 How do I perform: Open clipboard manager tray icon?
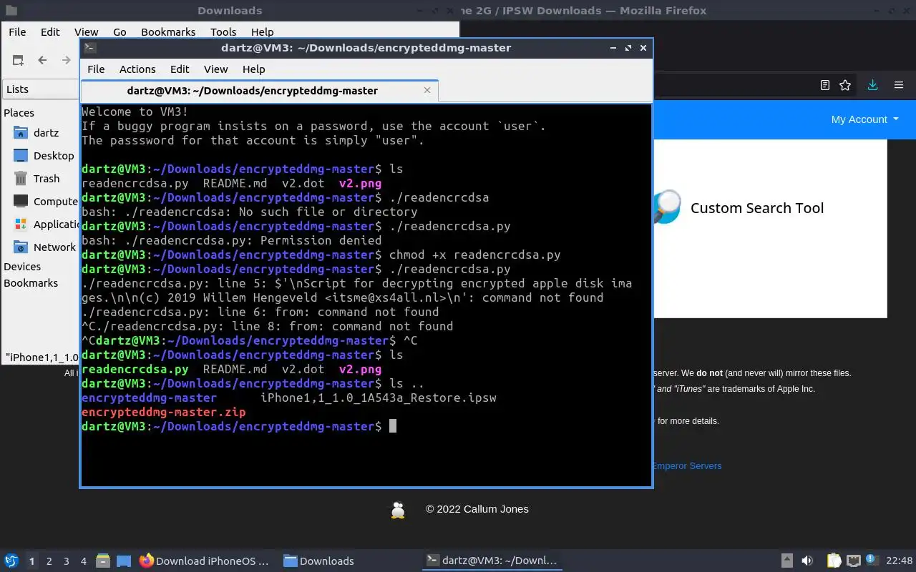coord(834,561)
